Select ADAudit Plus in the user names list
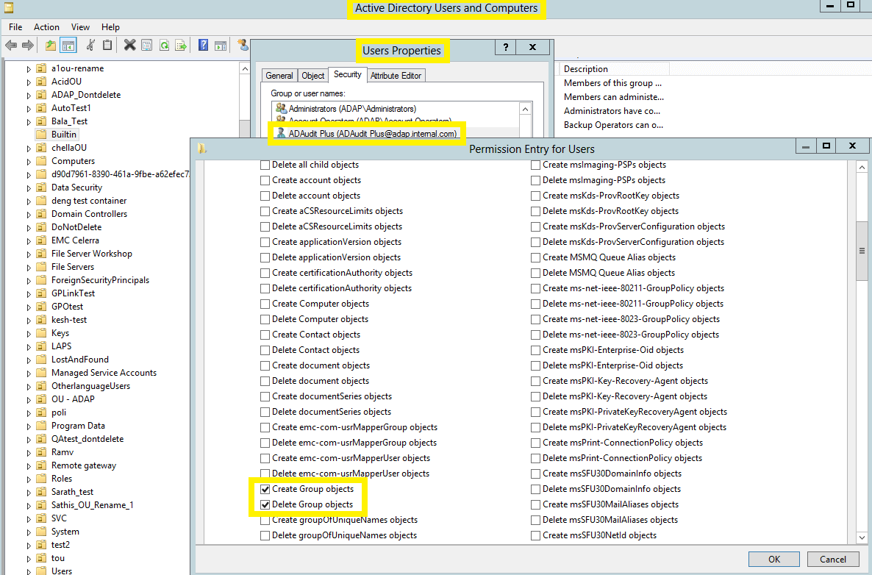The height and width of the screenshot is (575, 872). click(373, 134)
